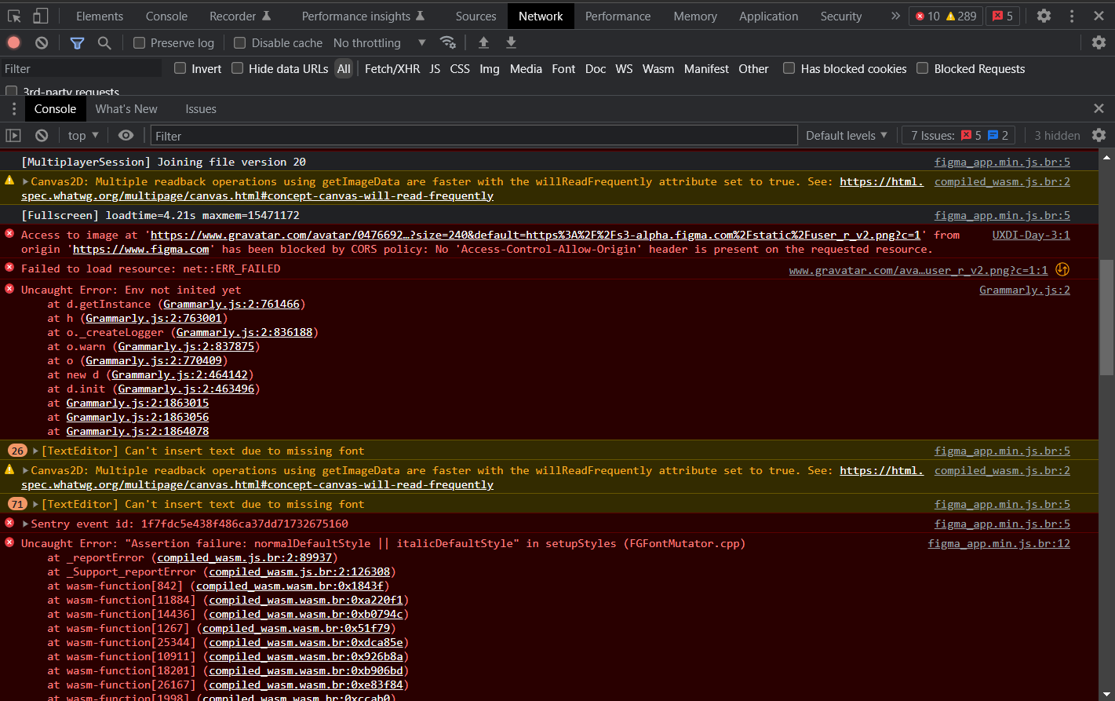Screen dimensions: 1115x701
Task: Check Has blocked cookies checkbox
Action: pos(789,68)
